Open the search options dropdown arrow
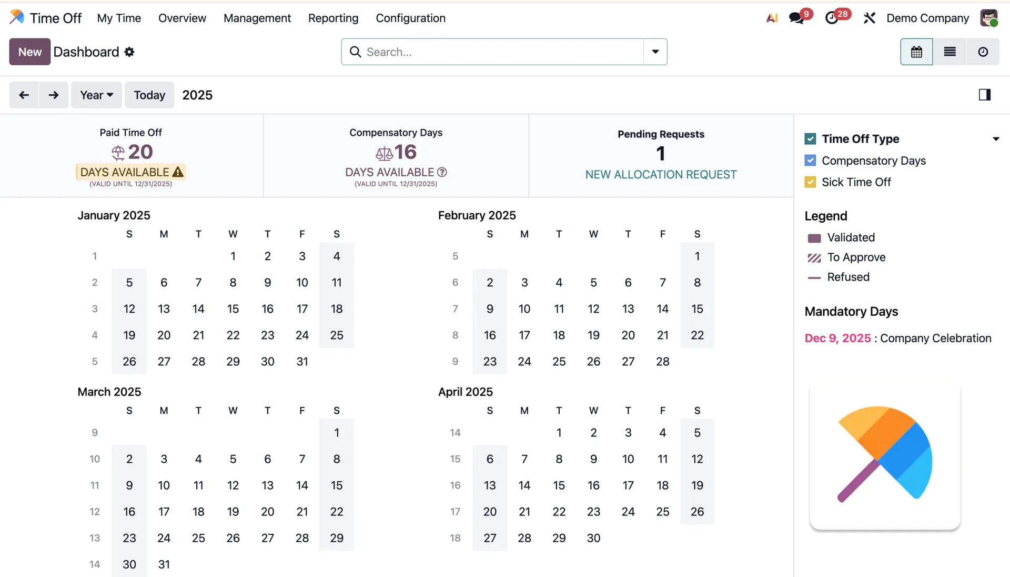Screen dimensions: 1010x577 click(x=655, y=52)
